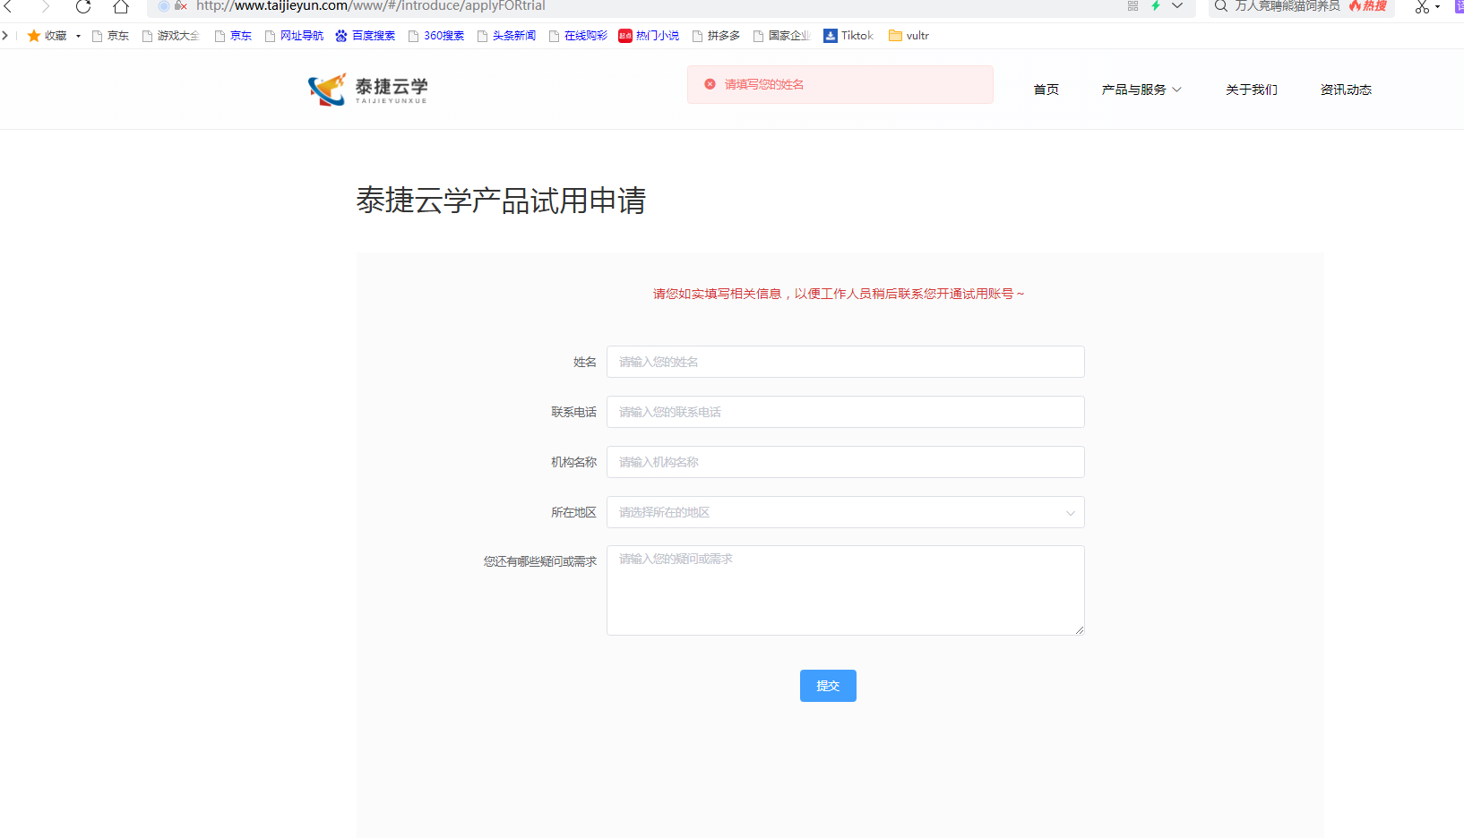Click the 联系电话 field label
This screenshot has width=1464, height=838.
tap(573, 412)
